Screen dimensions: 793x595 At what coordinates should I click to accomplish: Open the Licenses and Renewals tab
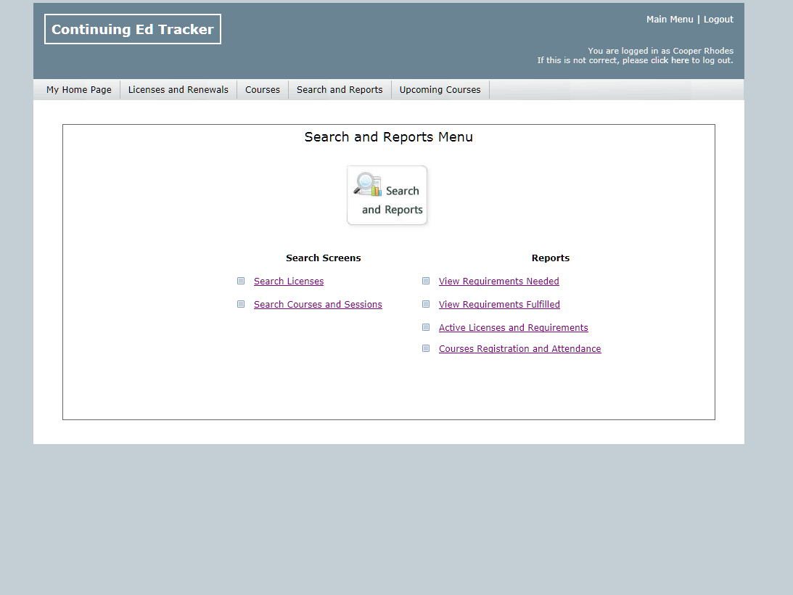coord(178,90)
